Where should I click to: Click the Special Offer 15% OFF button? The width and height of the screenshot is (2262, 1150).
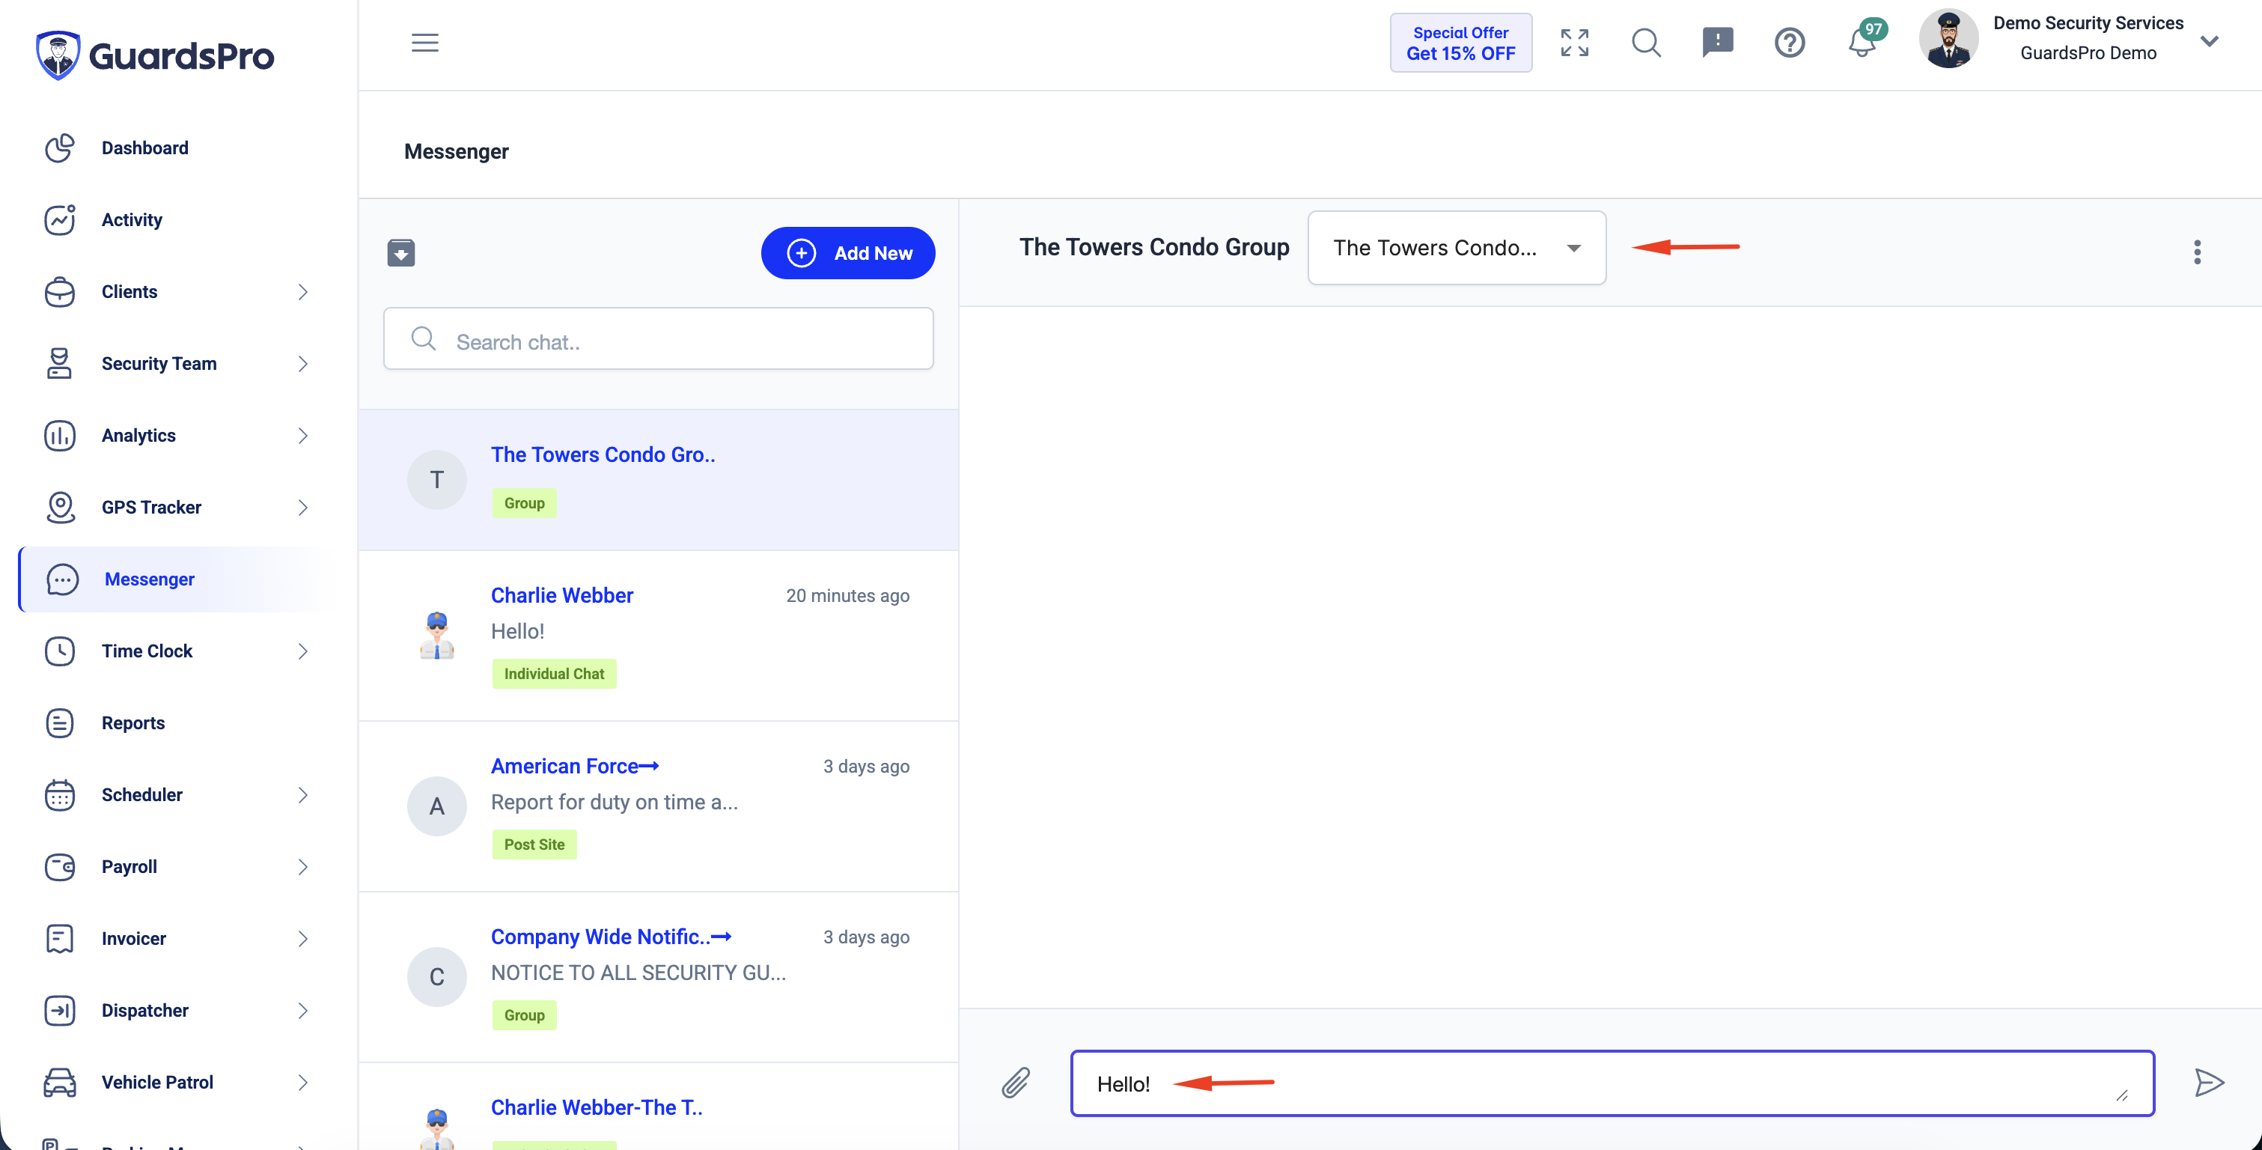tap(1460, 42)
